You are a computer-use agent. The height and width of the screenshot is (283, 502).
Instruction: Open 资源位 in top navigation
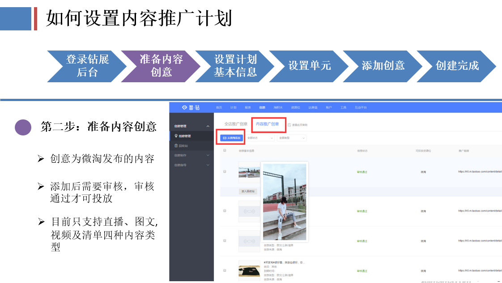[x=295, y=107]
